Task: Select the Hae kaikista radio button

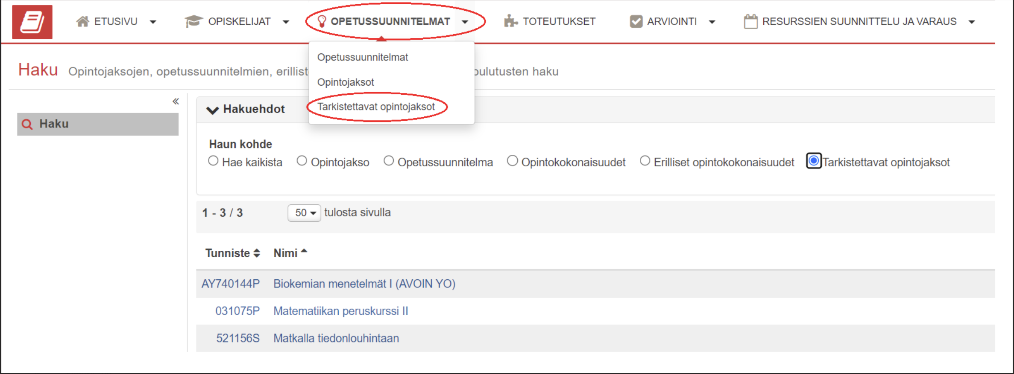Action: [213, 161]
